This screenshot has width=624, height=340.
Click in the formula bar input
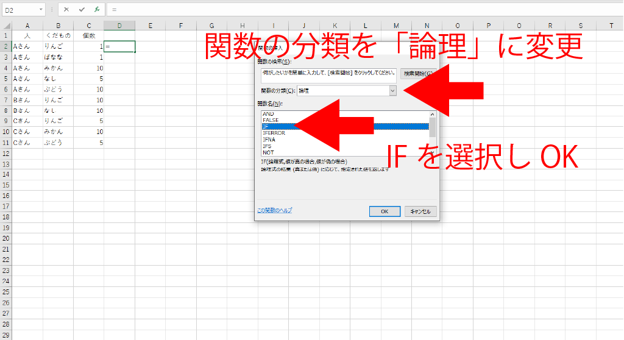(x=366, y=10)
